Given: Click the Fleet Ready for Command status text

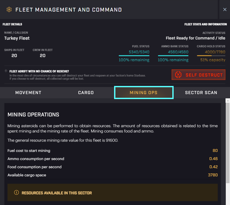Looking at the screenshot, I should [x=195, y=38].
